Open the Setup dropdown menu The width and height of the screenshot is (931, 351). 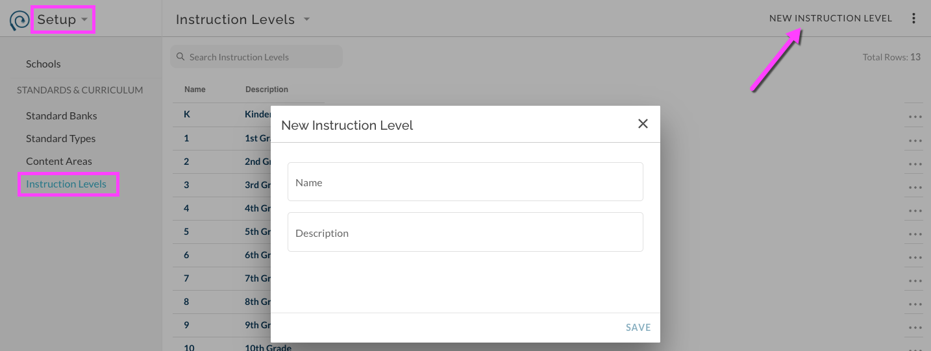pyautogui.click(x=63, y=20)
